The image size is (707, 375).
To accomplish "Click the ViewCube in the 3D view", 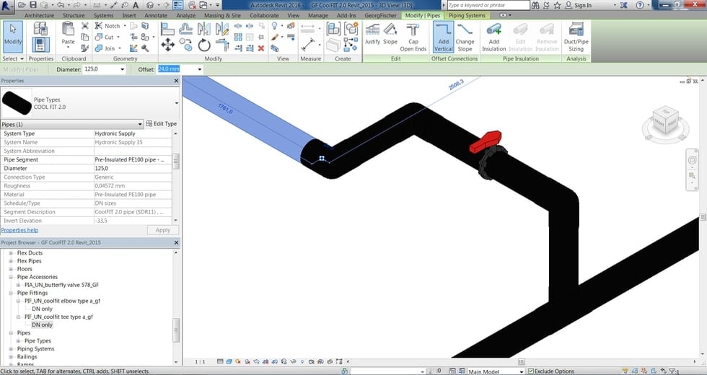I will tap(665, 121).
